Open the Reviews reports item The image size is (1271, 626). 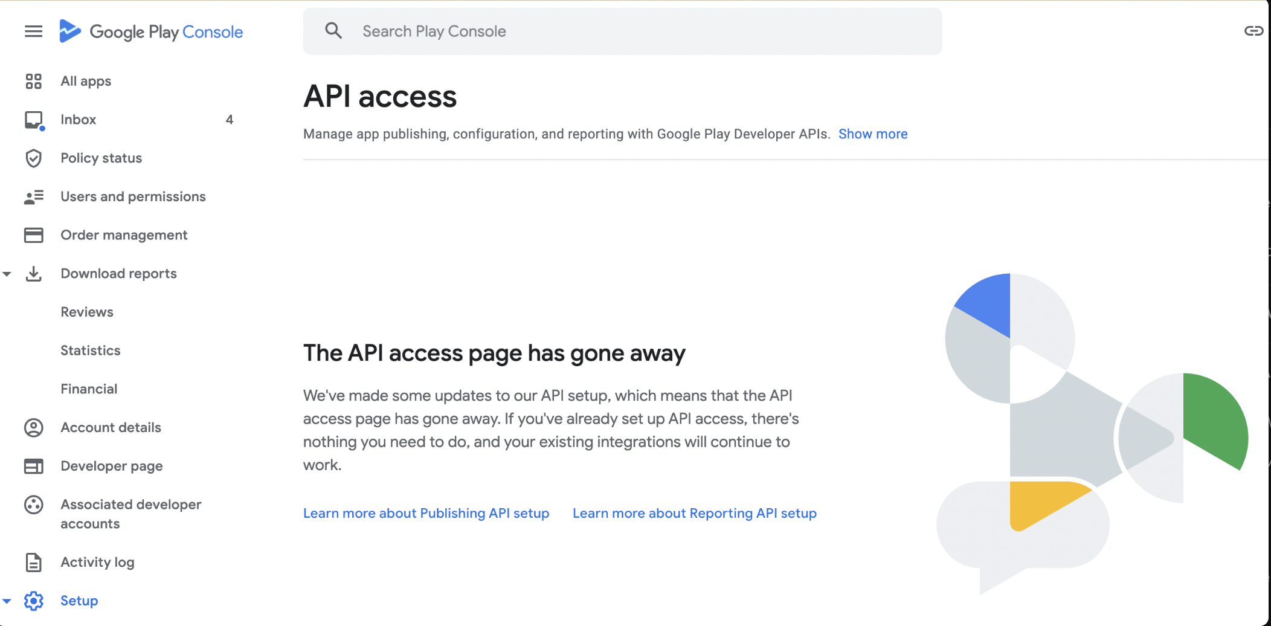[87, 312]
